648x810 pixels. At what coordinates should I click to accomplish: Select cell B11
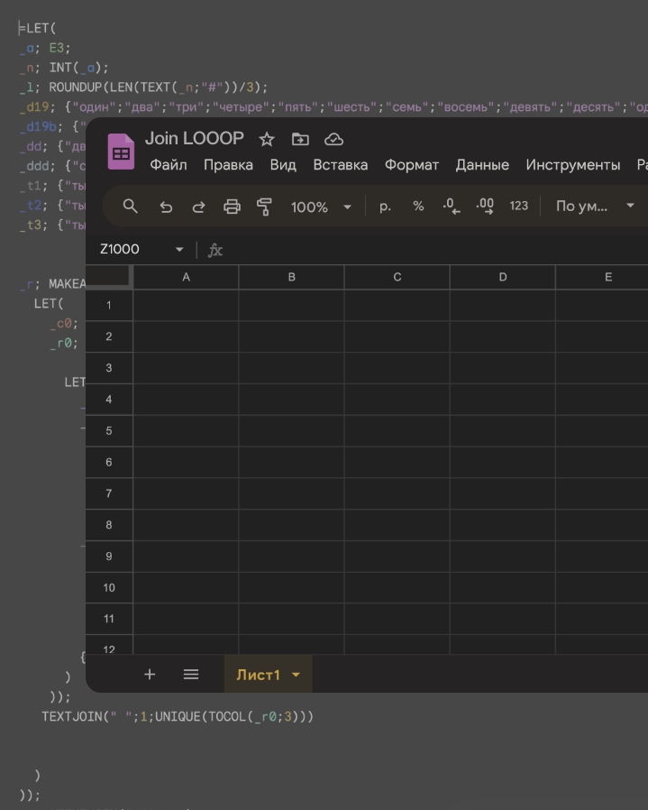(292, 619)
